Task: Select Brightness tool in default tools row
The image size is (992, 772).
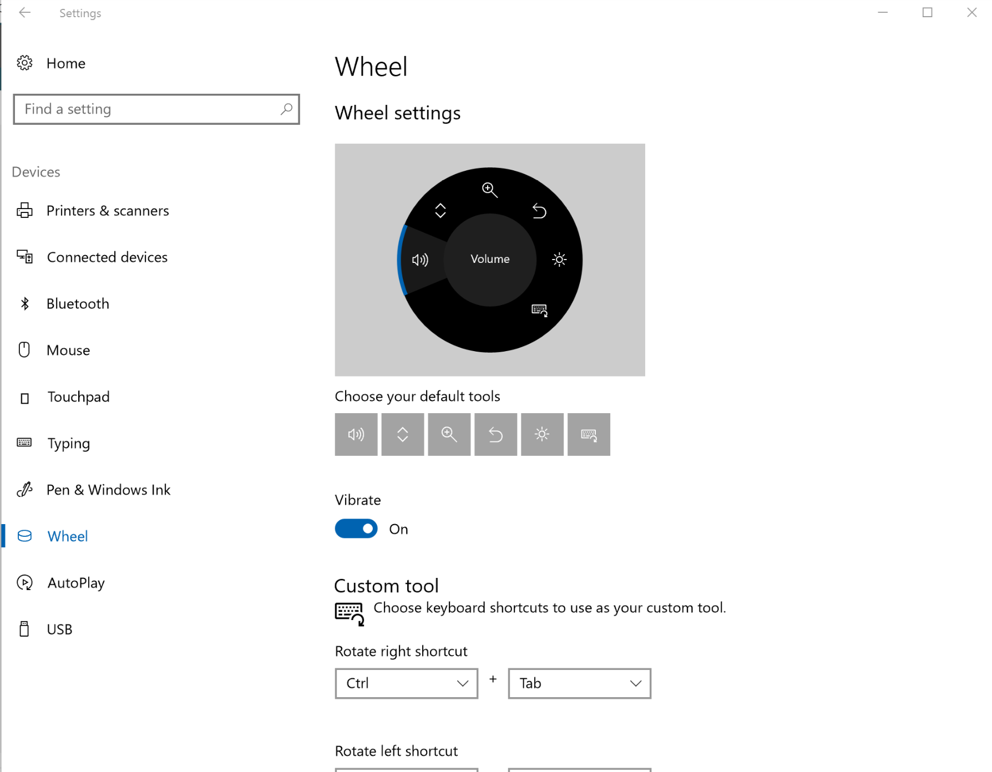Action: click(x=543, y=434)
